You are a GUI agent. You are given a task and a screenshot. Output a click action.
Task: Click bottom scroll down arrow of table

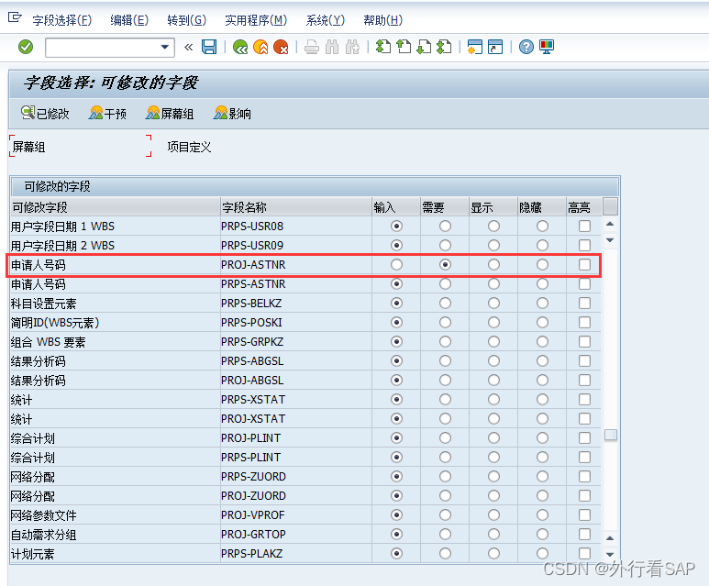610,554
